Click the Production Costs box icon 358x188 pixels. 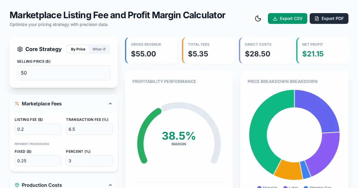click(17, 185)
